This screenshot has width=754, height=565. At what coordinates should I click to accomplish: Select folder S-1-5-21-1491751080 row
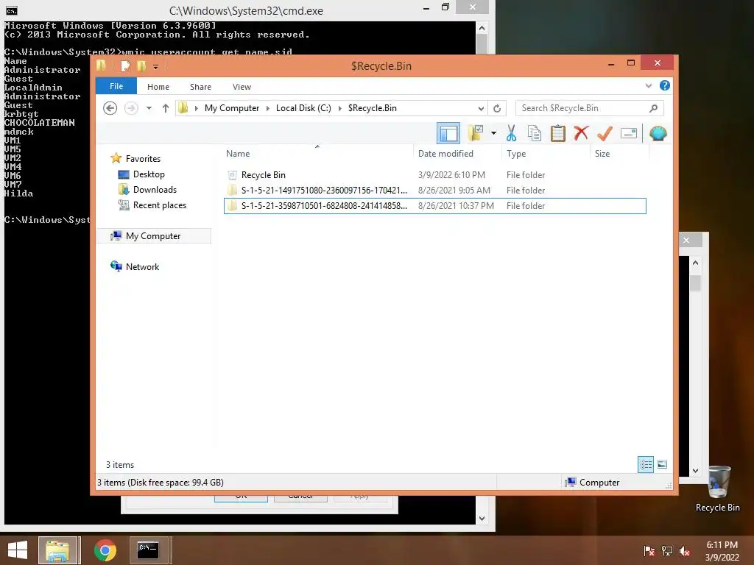(434, 191)
